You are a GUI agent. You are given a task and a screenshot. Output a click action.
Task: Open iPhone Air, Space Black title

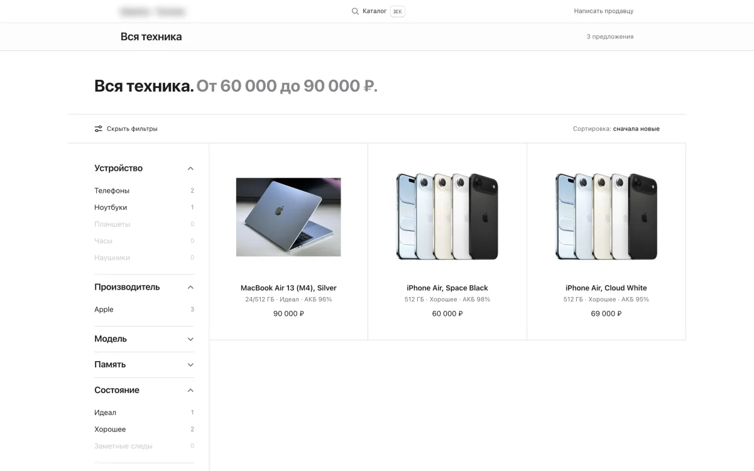[447, 288]
